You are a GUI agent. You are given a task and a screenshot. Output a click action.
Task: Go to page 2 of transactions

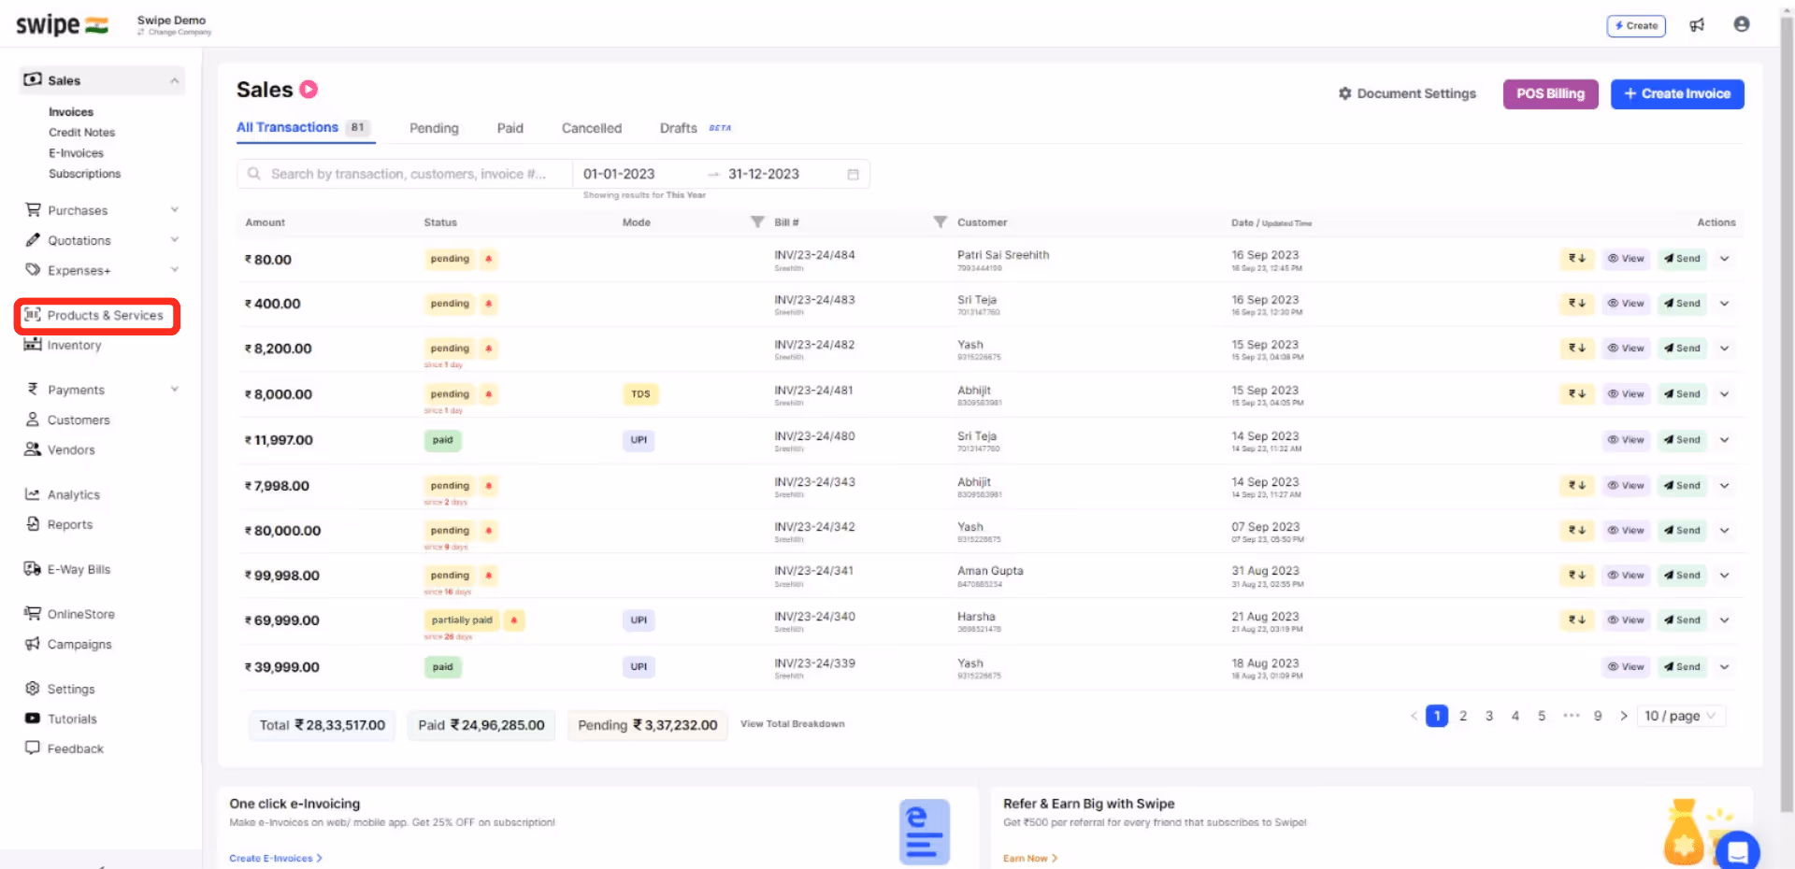click(x=1463, y=716)
